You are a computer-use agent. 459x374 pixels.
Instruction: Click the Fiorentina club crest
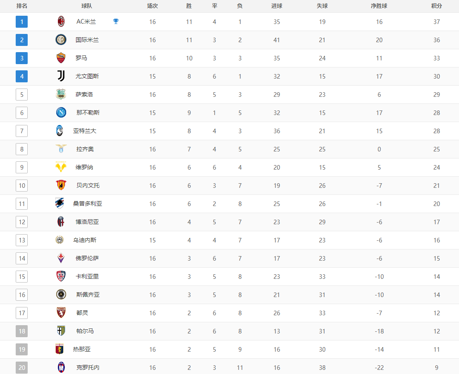(x=61, y=258)
